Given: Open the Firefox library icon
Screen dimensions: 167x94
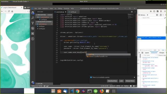Looking at the screenshot, I should point(151,11).
